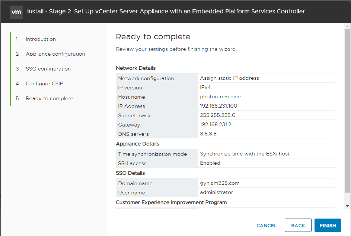Click the scrollbar down arrow
Image resolution: width=351 pixels, height=236 pixels.
[x=347, y=206]
